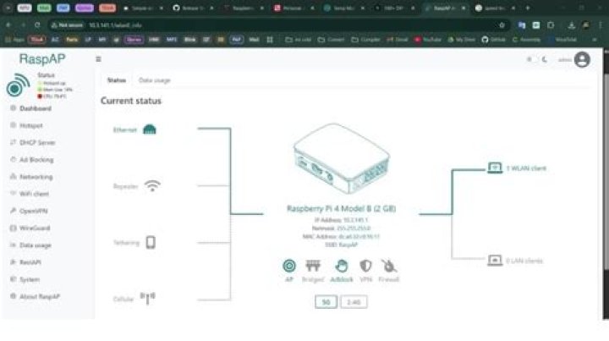Click the page vertical scrollbar
Image resolution: width=609 pixels, height=341 pixels.
[606, 171]
